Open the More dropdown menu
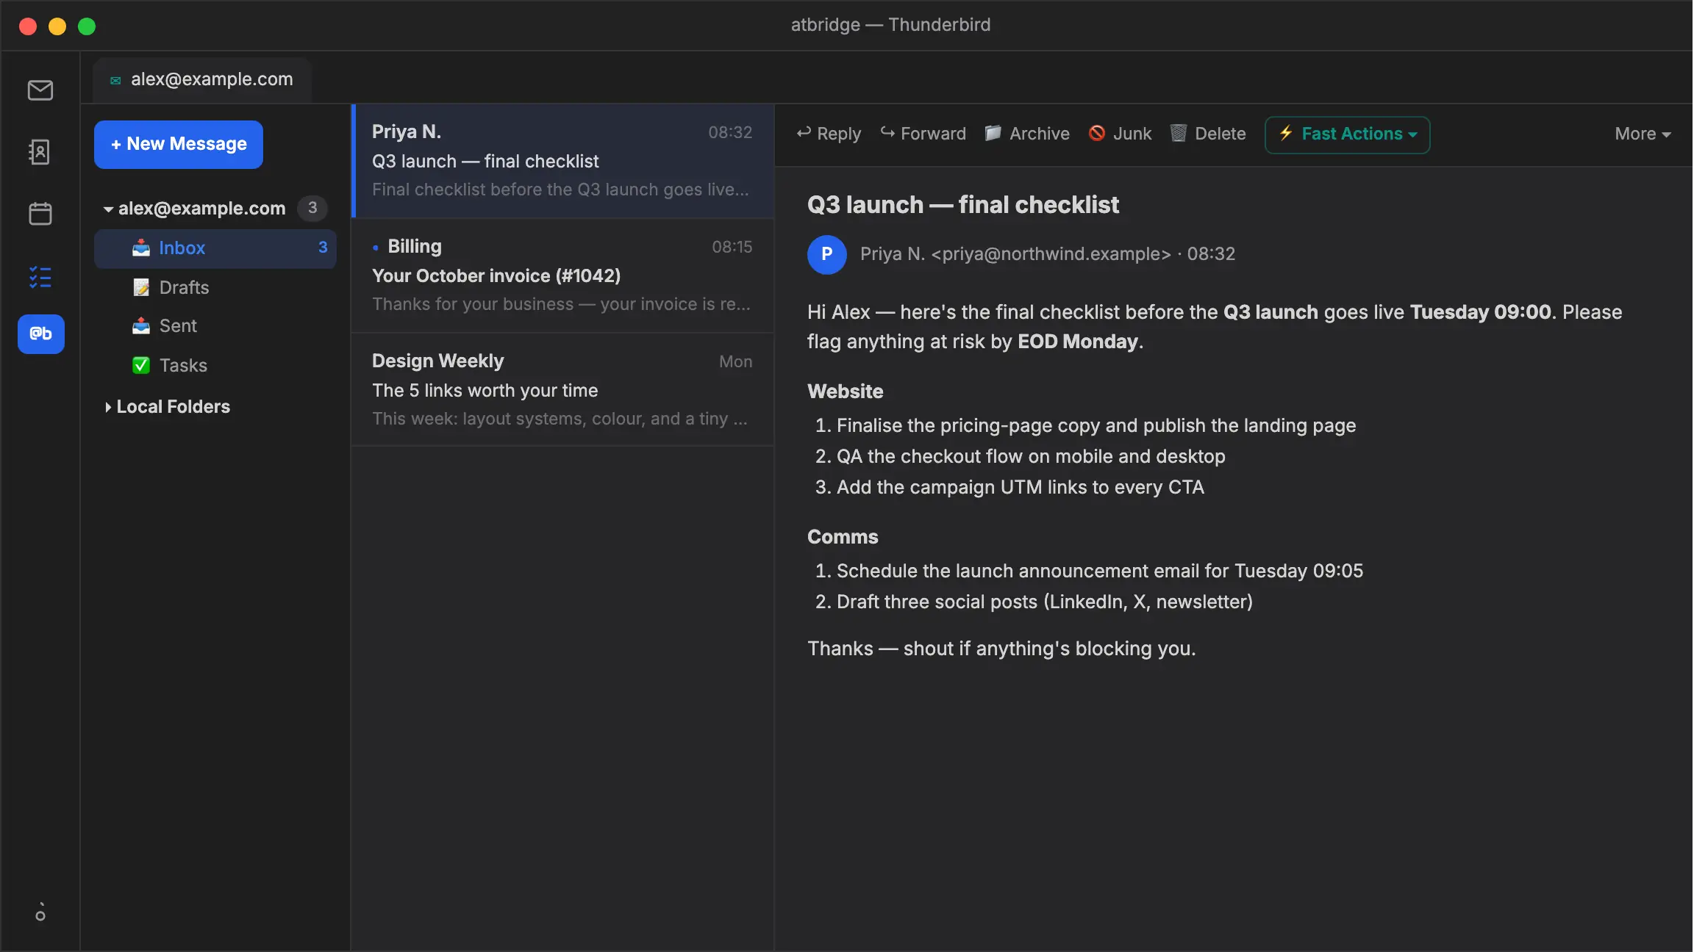 pyautogui.click(x=1643, y=134)
